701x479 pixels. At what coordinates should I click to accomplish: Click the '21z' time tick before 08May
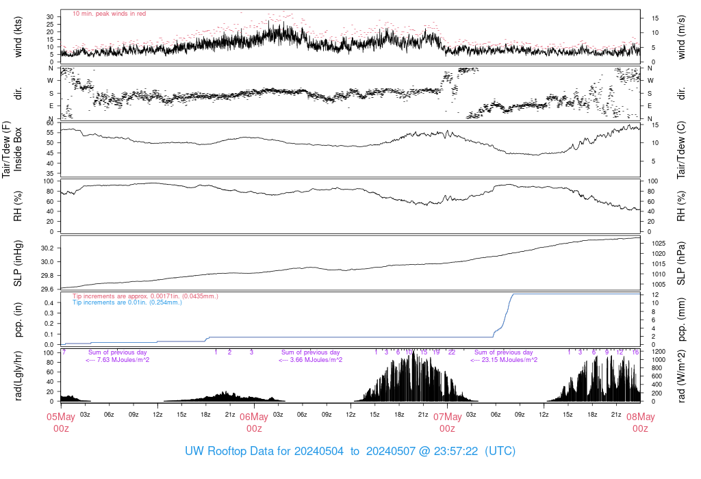tap(616, 415)
